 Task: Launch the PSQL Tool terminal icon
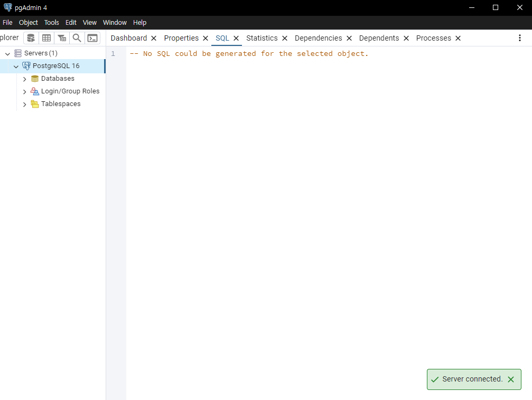pyautogui.click(x=92, y=38)
